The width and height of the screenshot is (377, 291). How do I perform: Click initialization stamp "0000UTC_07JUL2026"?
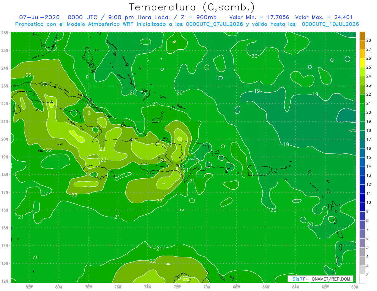coord(215,24)
